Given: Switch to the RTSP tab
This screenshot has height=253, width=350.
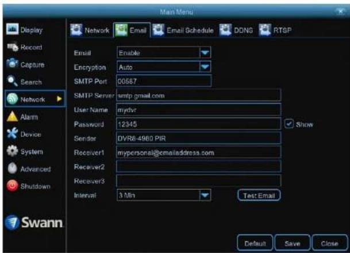Looking at the screenshot, I should 275,30.
